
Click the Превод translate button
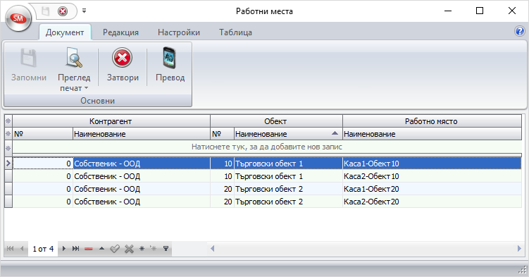coord(170,65)
